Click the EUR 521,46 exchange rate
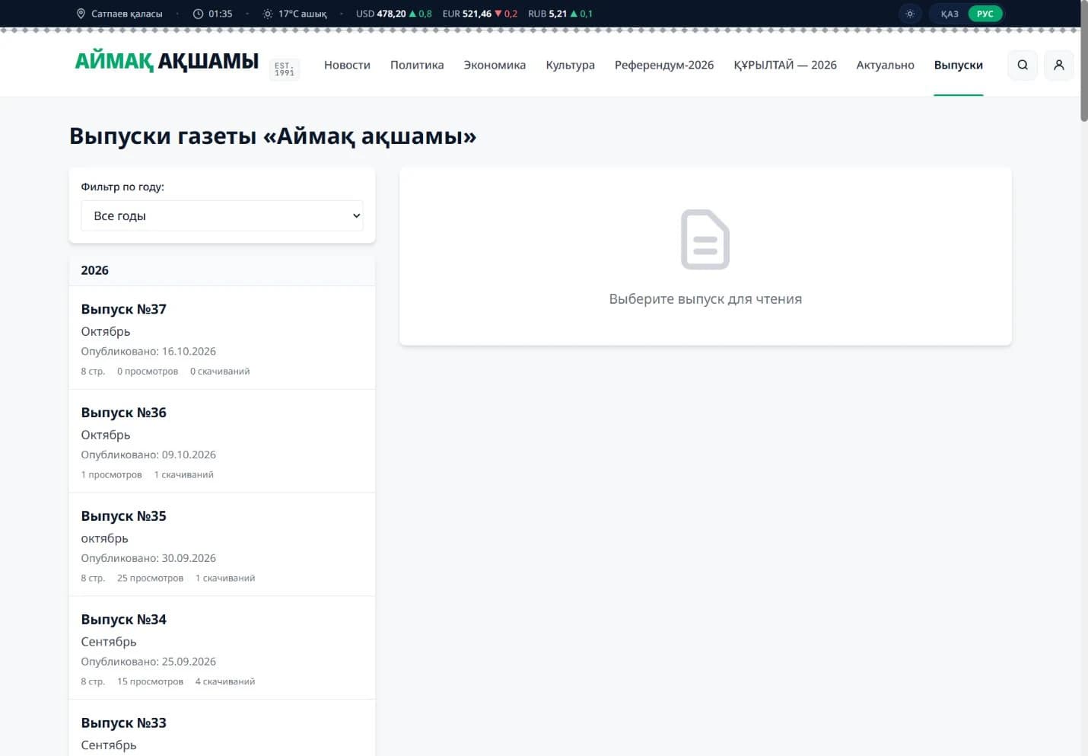The image size is (1088, 756). coord(480,14)
